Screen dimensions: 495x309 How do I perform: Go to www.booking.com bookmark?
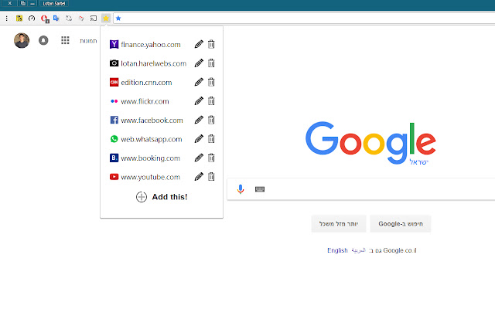coord(150,158)
